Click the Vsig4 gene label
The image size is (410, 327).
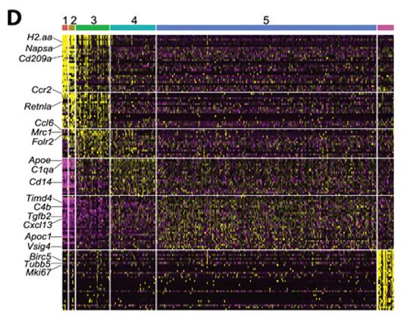click(39, 246)
